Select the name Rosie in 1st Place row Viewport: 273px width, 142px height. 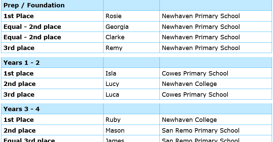114,16
